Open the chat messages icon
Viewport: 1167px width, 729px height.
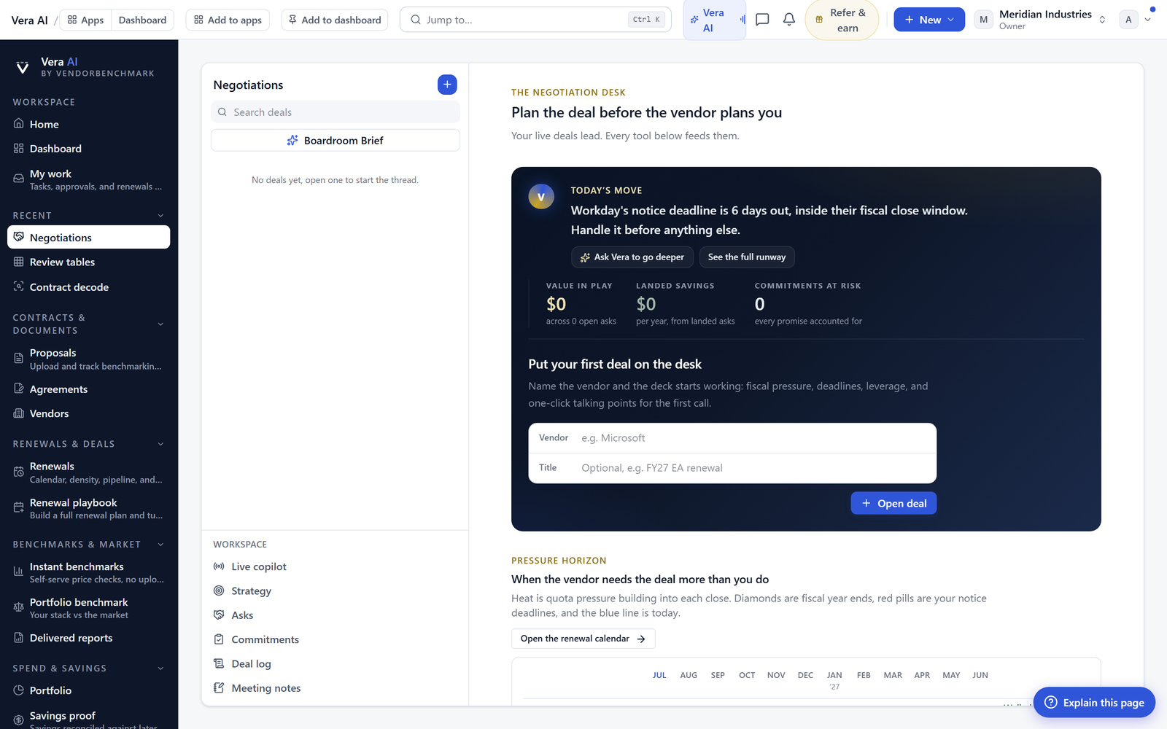pyautogui.click(x=762, y=20)
